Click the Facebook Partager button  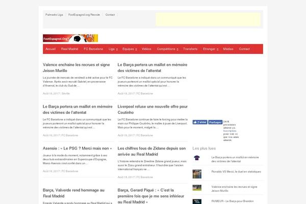click(215, 122)
